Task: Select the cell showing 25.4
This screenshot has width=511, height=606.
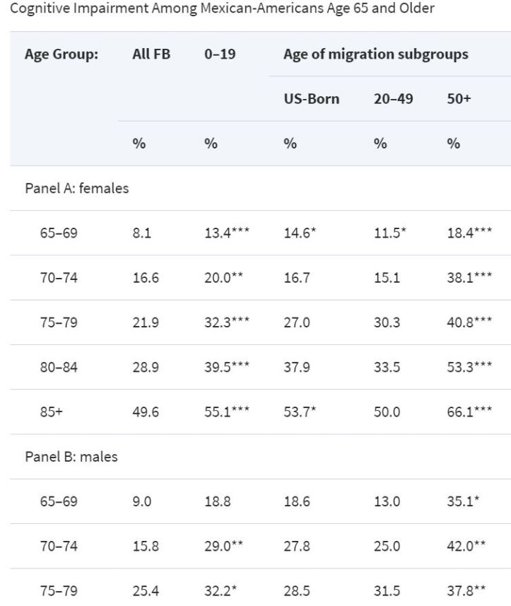Action: click(145, 590)
